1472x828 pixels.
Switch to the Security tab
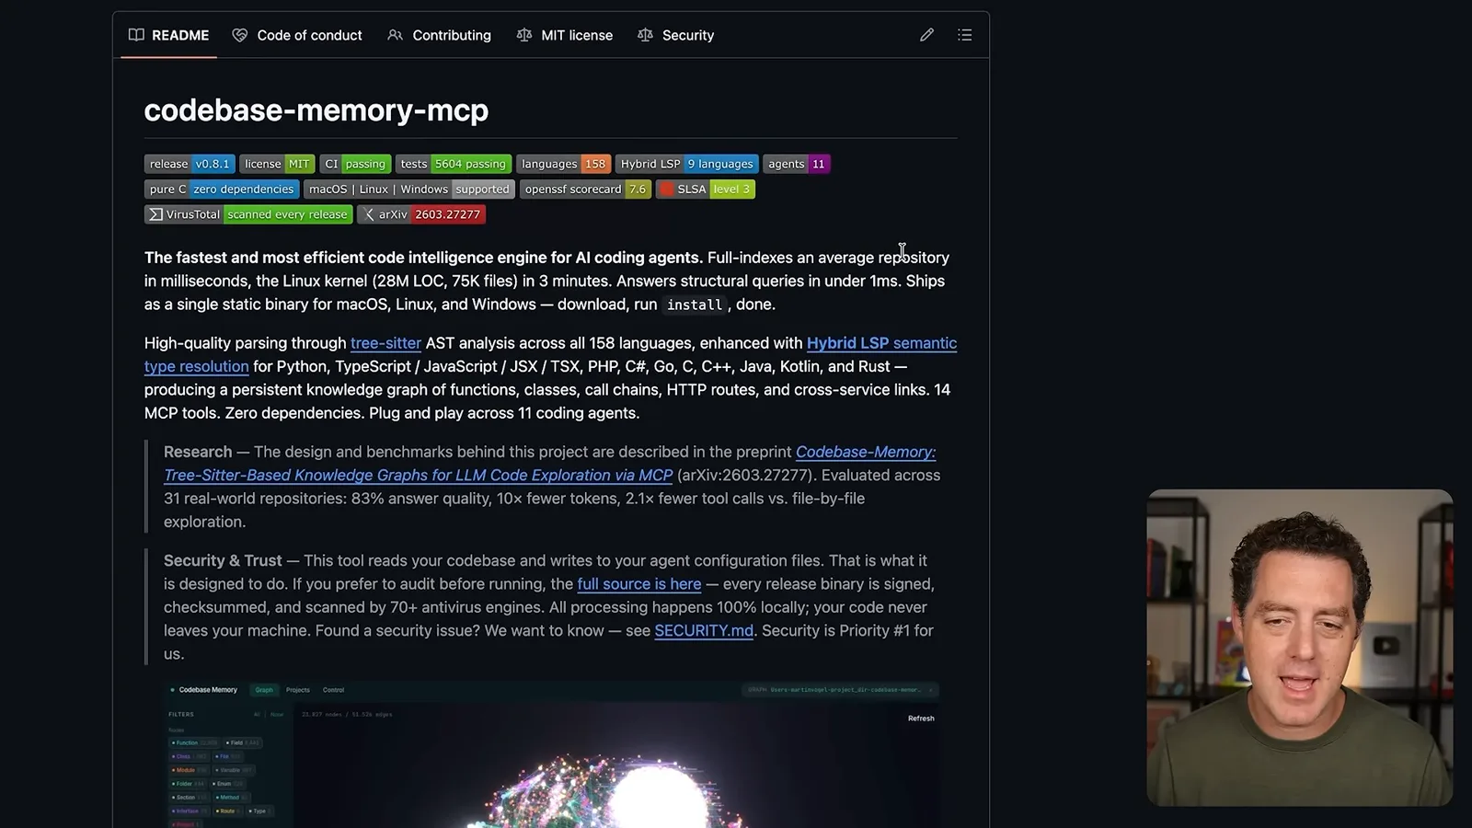point(676,35)
